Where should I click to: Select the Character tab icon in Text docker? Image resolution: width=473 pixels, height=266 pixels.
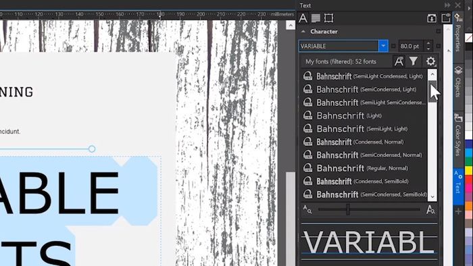coord(303,18)
